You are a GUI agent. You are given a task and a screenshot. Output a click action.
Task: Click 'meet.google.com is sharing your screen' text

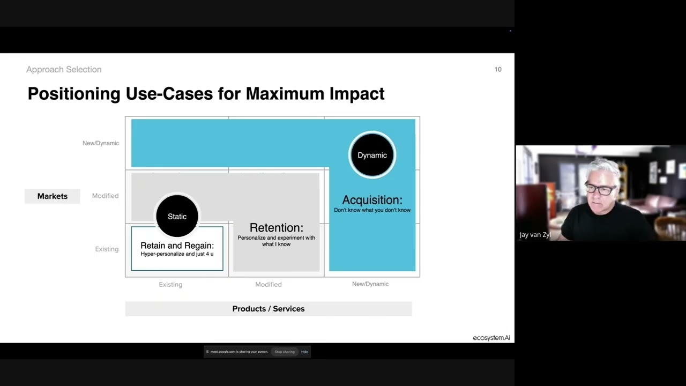239,352
